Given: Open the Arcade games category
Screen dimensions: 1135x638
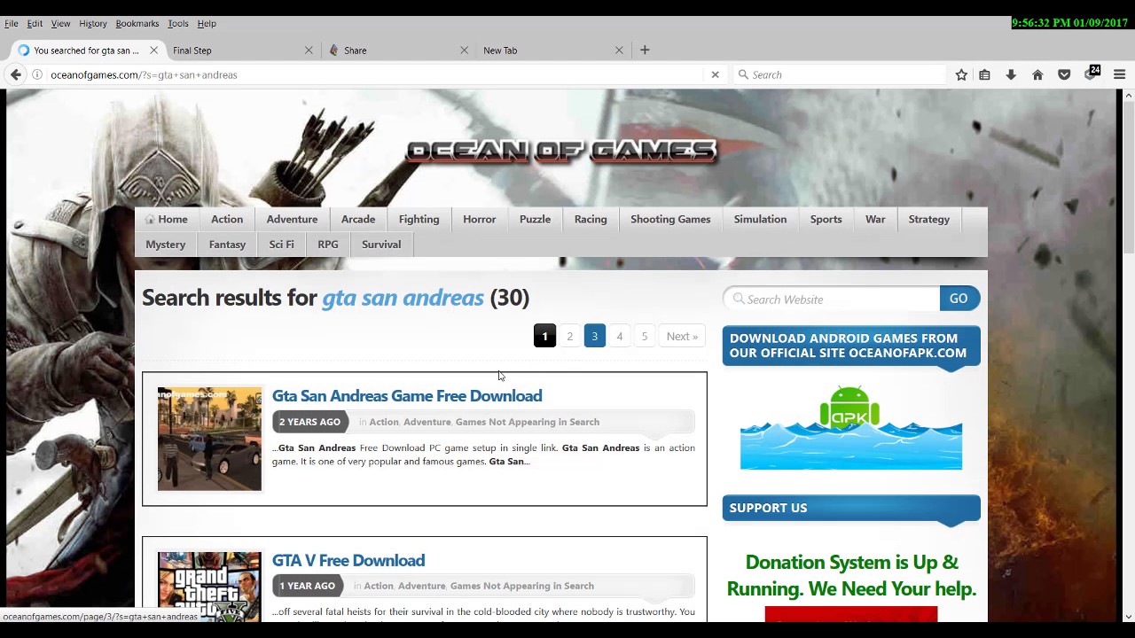Looking at the screenshot, I should point(358,220).
